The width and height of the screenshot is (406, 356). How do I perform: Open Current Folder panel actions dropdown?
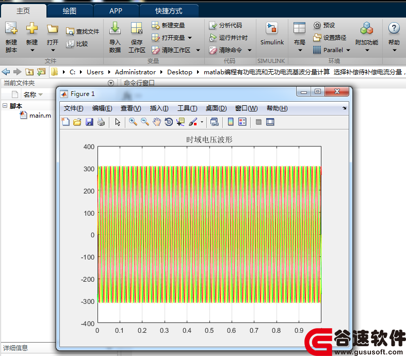pos(111,83)
